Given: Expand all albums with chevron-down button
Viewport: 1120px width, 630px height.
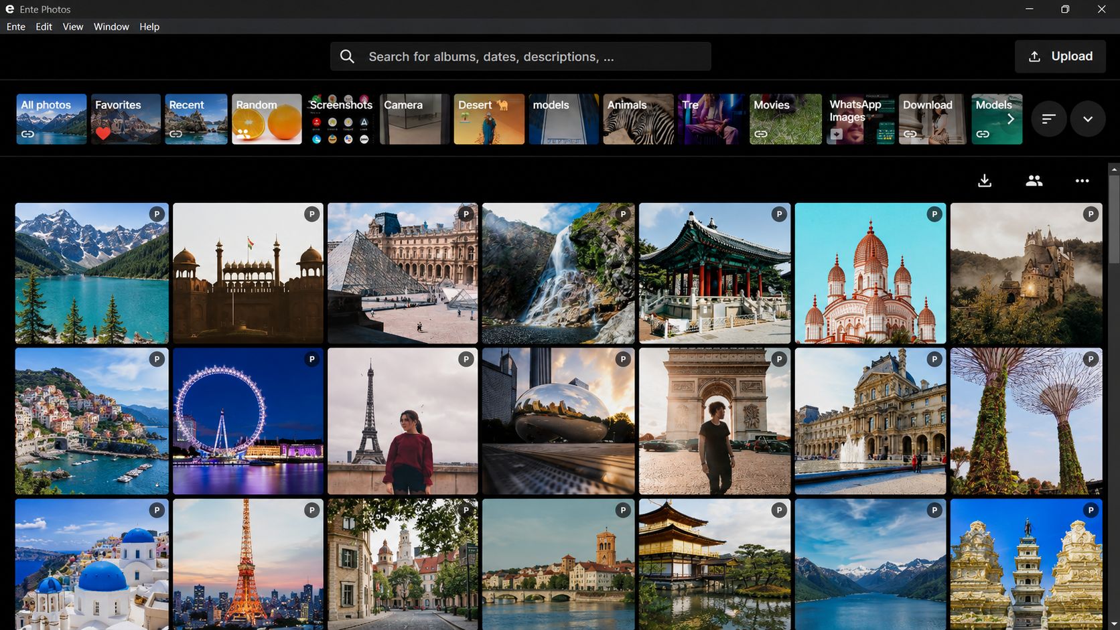Looking at the screenshot, I should [x=1088, y=119].
